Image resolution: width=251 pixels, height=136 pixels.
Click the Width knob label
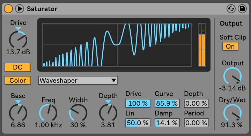pyautogui.click(x=78, y=100)
